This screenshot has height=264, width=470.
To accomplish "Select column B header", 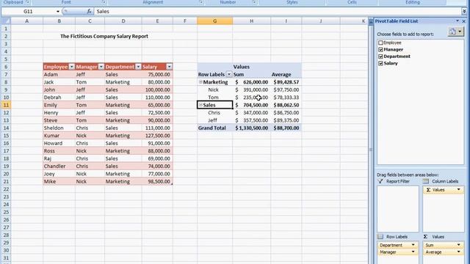I will (59, 21).
